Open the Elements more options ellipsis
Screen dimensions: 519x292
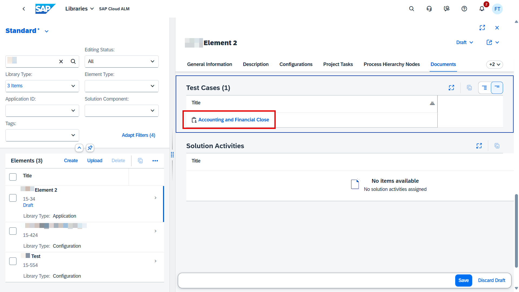(155, 161)
